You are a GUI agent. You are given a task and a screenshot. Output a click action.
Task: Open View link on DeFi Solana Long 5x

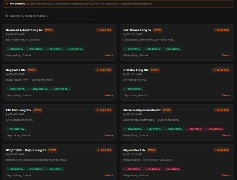[226, 55]
